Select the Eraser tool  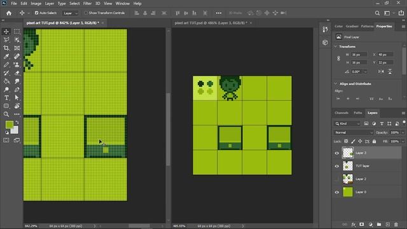(17, 73)
